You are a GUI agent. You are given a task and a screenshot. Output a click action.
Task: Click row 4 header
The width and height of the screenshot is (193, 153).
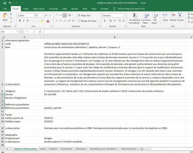pyautogui.click(x=2, y=67)
